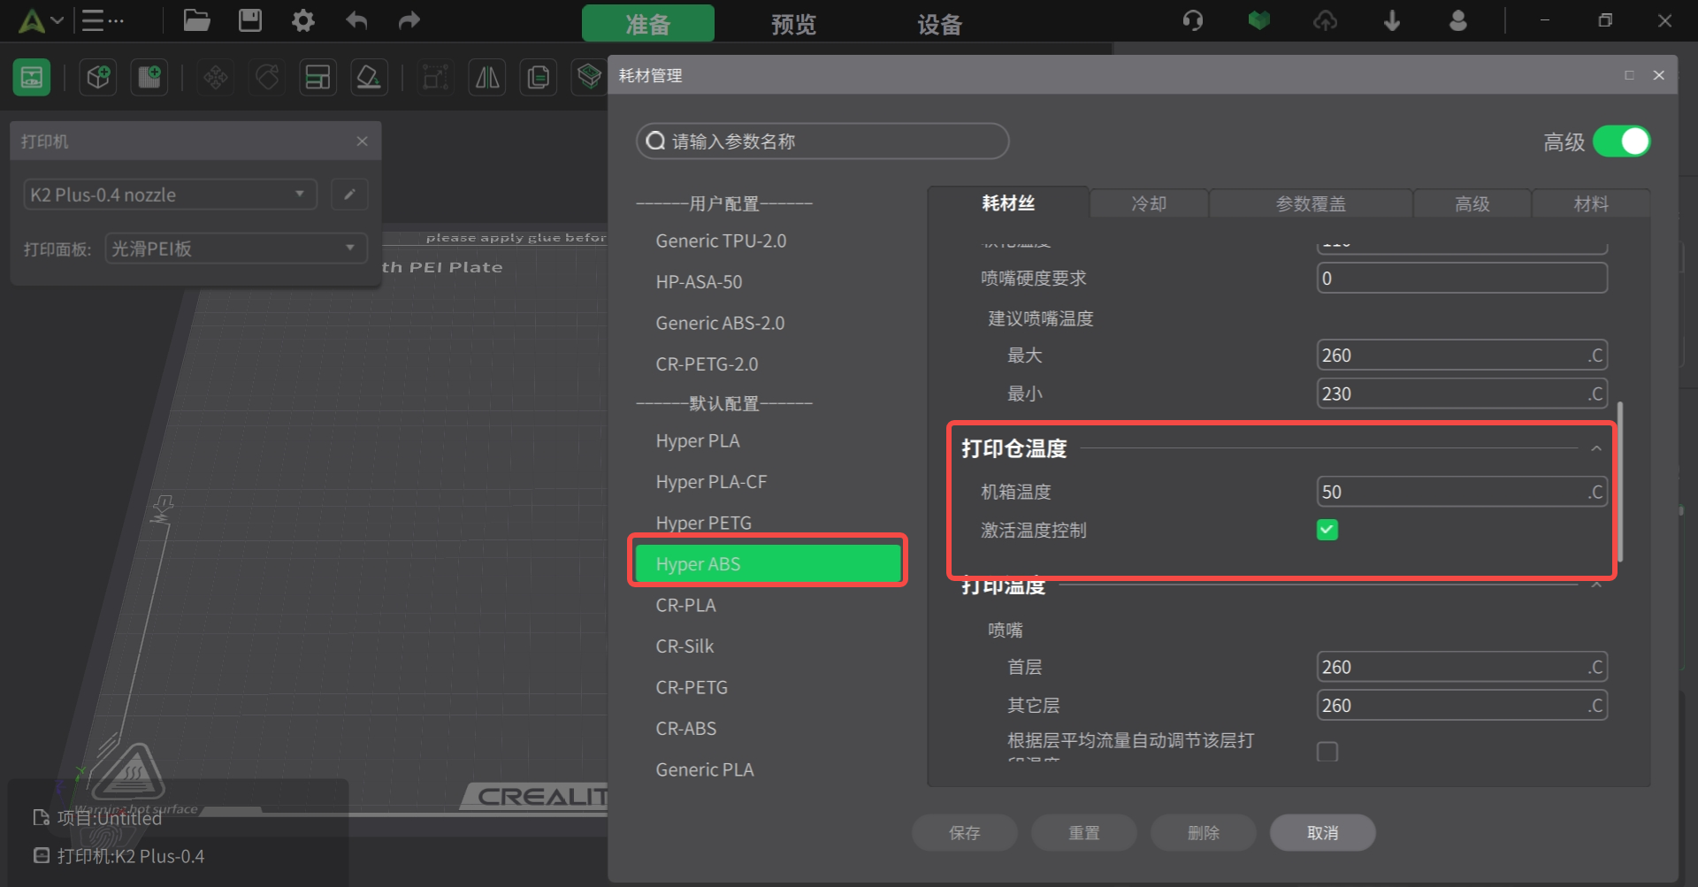Click the download arrow icon

1392,20
